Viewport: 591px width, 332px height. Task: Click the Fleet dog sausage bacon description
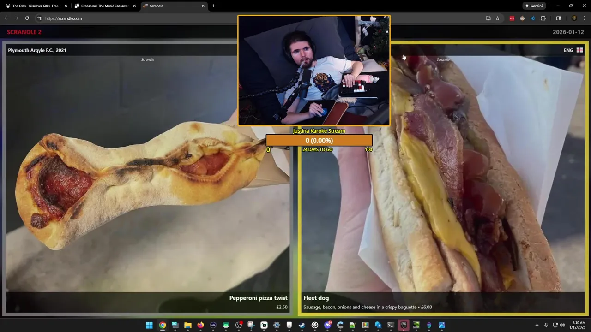click(368, 307)
